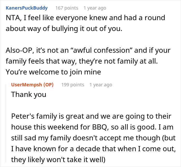The height and width of the screenshot is (167, 181).
Task: Click the (OP) tag beside UserMempsh
Action: pyautogui.click(x=48, y=85)
